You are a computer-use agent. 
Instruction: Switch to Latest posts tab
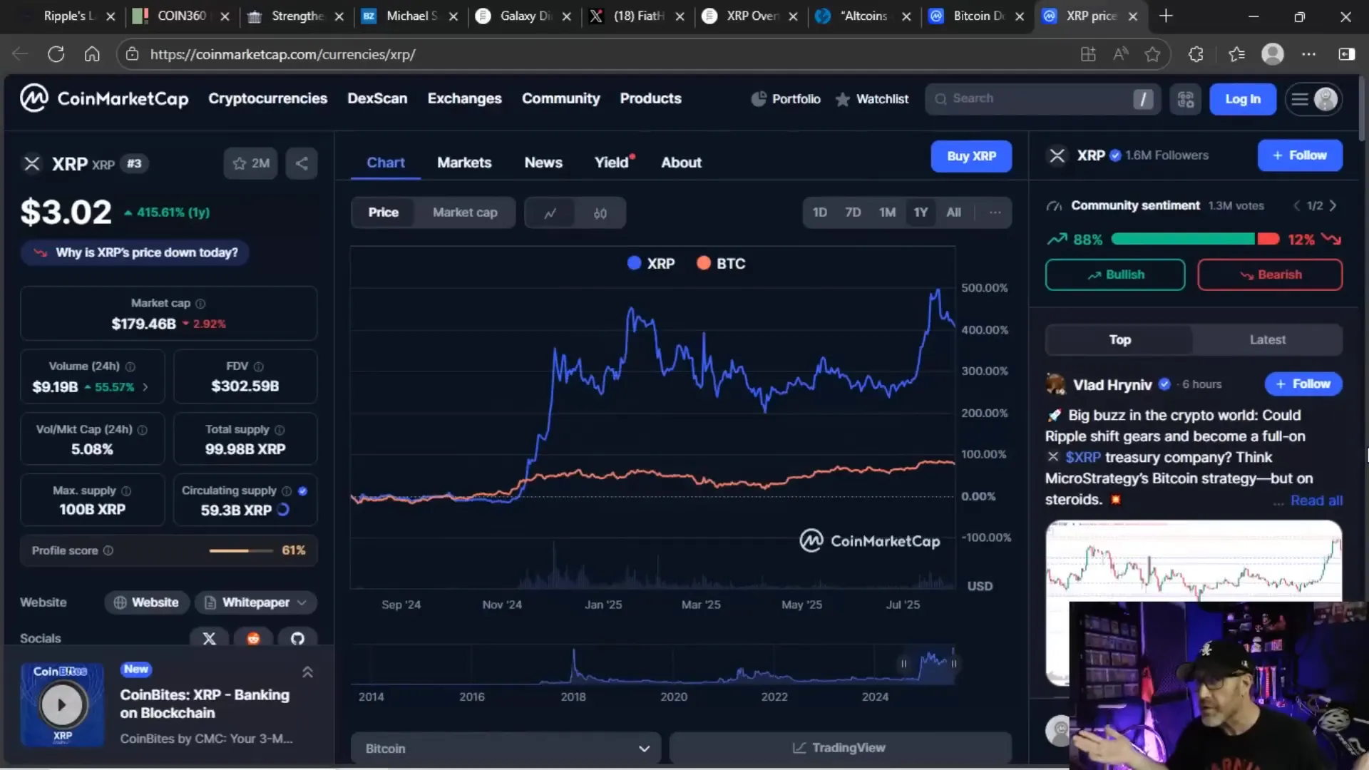tap(1267, 340)
